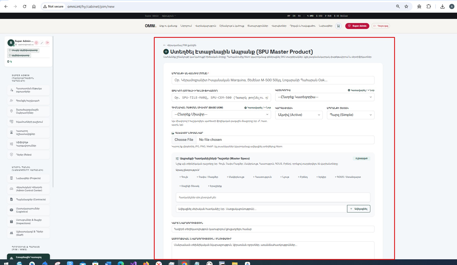The image size is (457, 265).
Task: Click the red Super Admin button
Action: (357, 26)
